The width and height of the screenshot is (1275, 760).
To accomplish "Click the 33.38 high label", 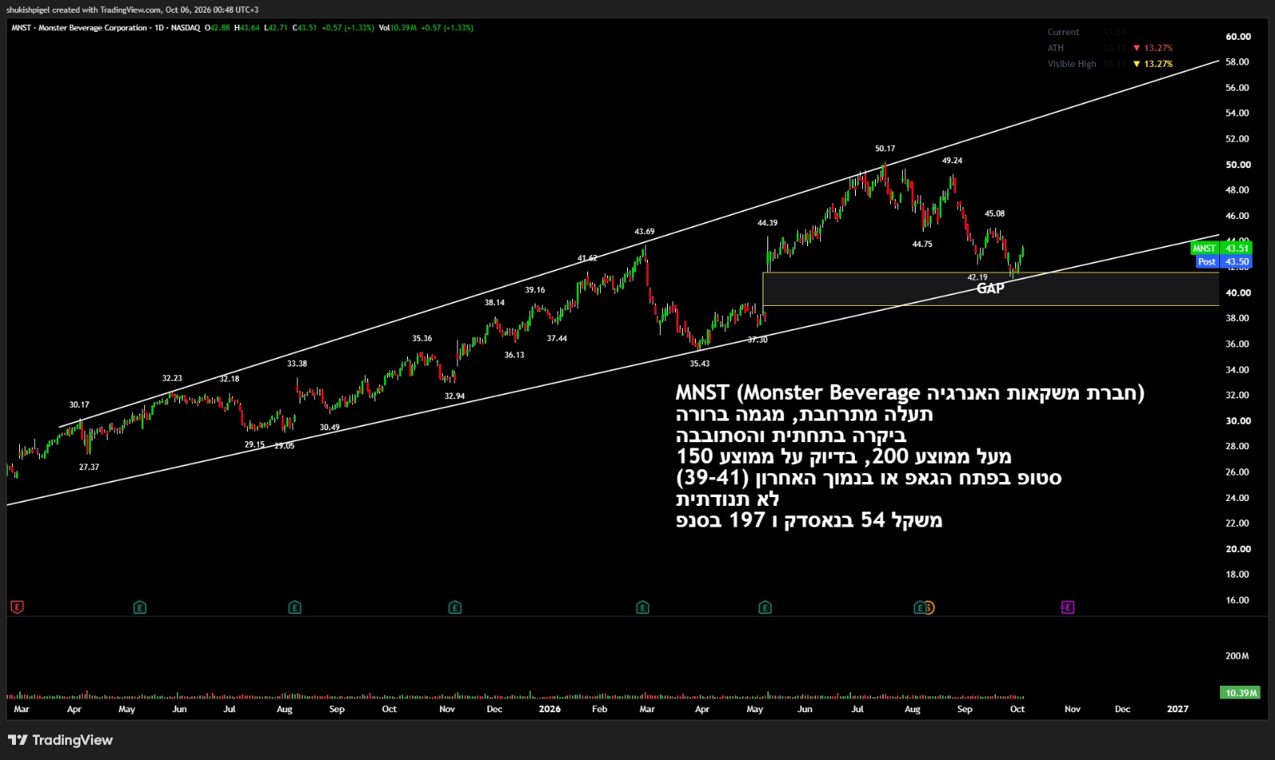I will click(x=297, y=363).
